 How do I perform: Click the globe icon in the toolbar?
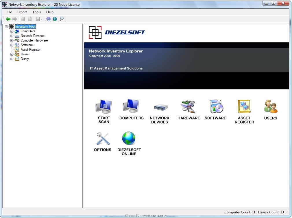pos(55,19)
